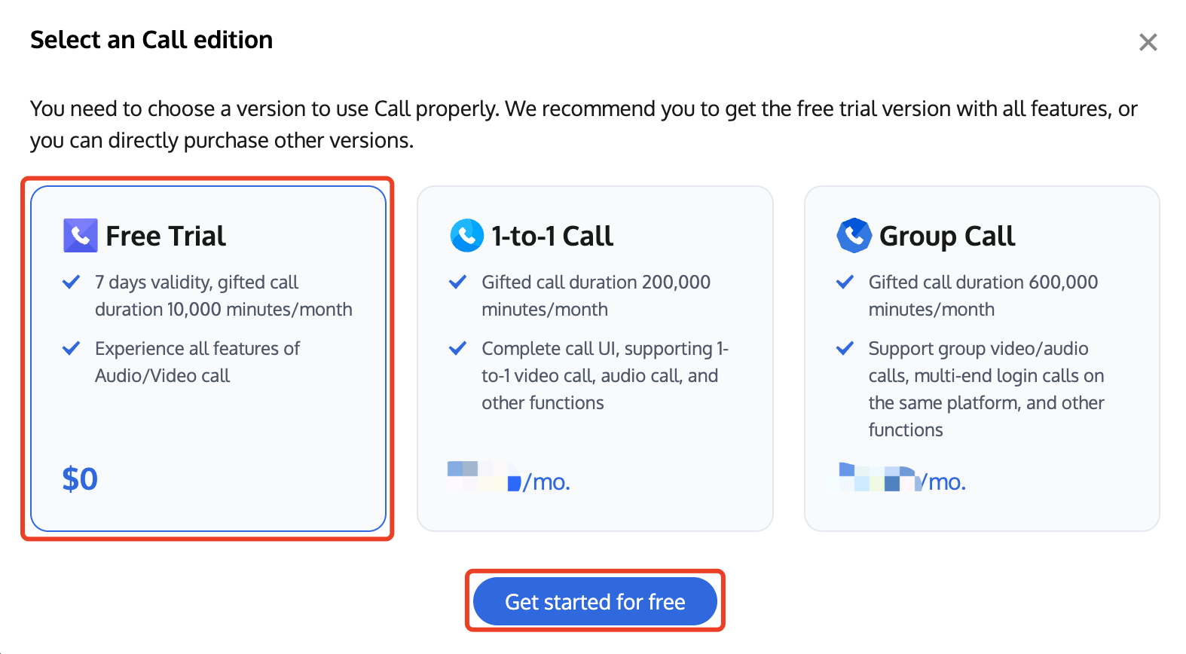This screenshot has width=1186, height=654.
Task: Click the Free Trial phone icon
Action: [79, 235]
